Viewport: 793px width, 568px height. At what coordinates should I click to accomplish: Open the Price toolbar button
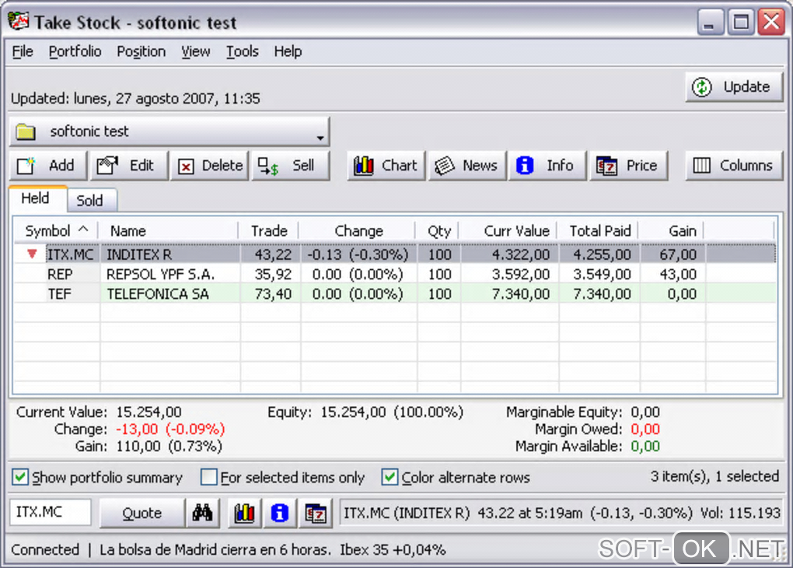629,166
